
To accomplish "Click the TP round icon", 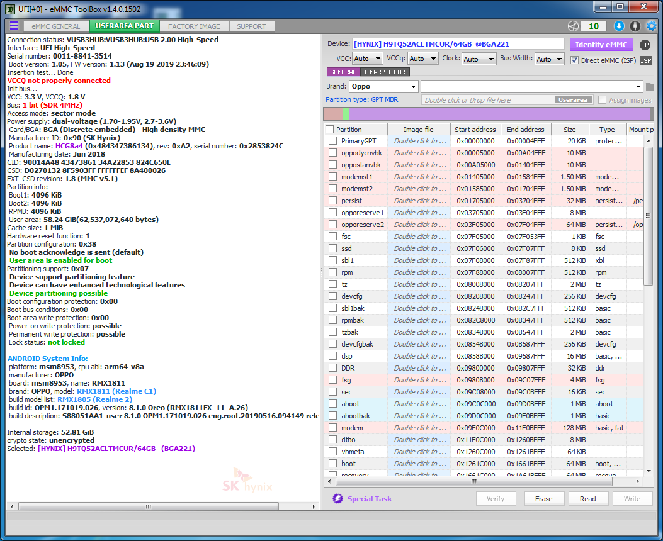I will point(645,45).
